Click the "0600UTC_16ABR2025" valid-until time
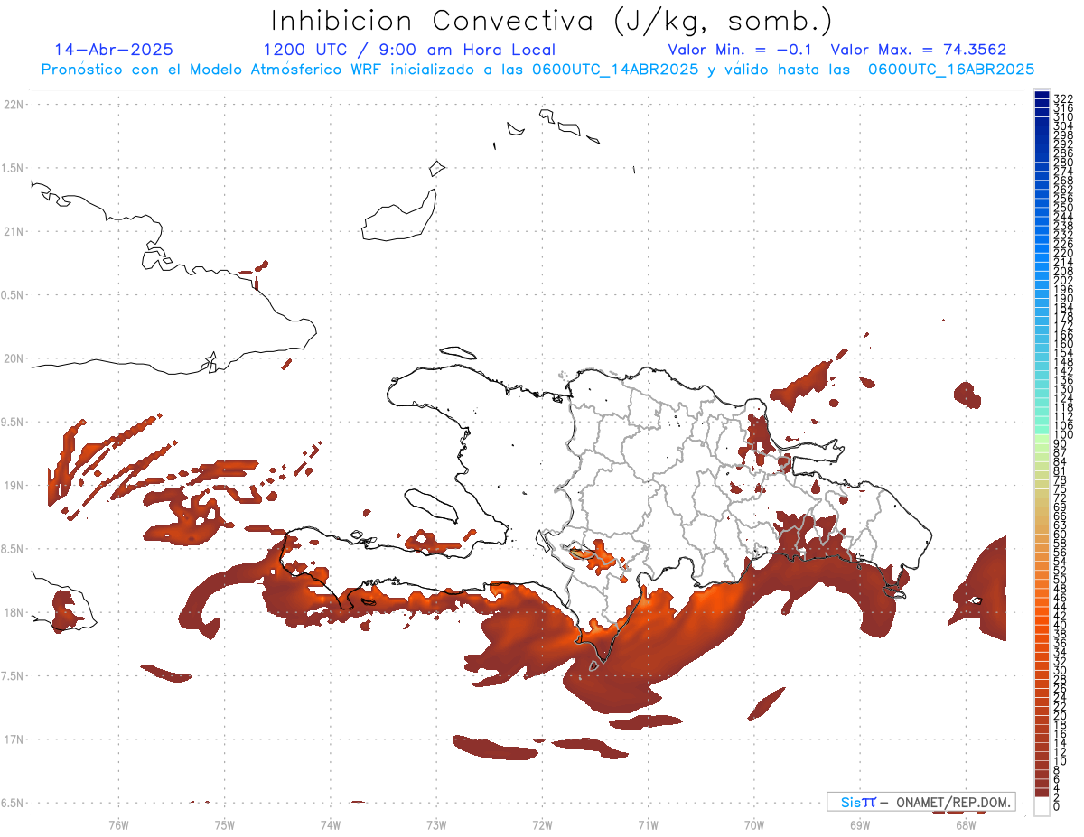Image resolution: width=1084 pixels, height=837 pixels. 950,70
